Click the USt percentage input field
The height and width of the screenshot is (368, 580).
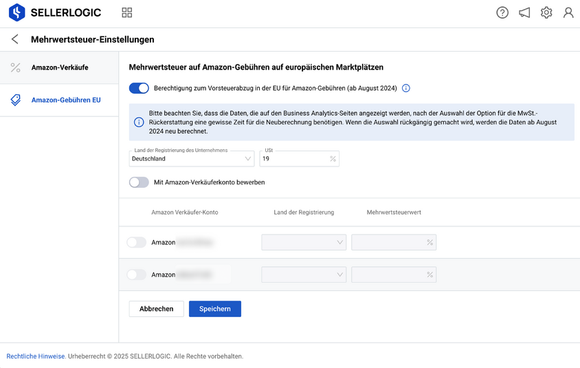click(x=299, y=158)
